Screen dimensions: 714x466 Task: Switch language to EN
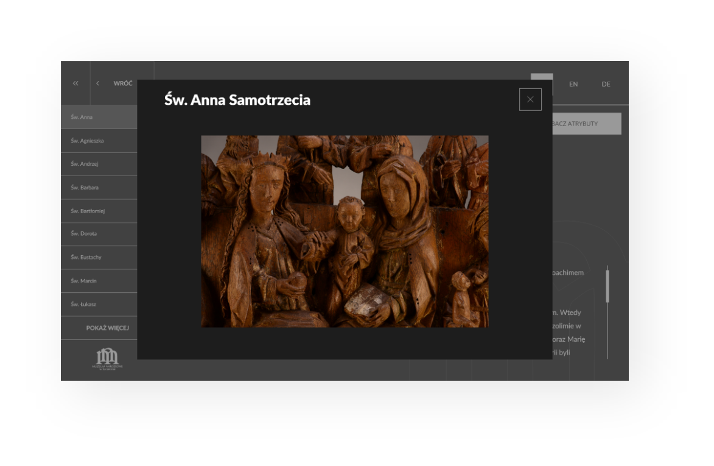pyautogui.click(x=573, y=84)
